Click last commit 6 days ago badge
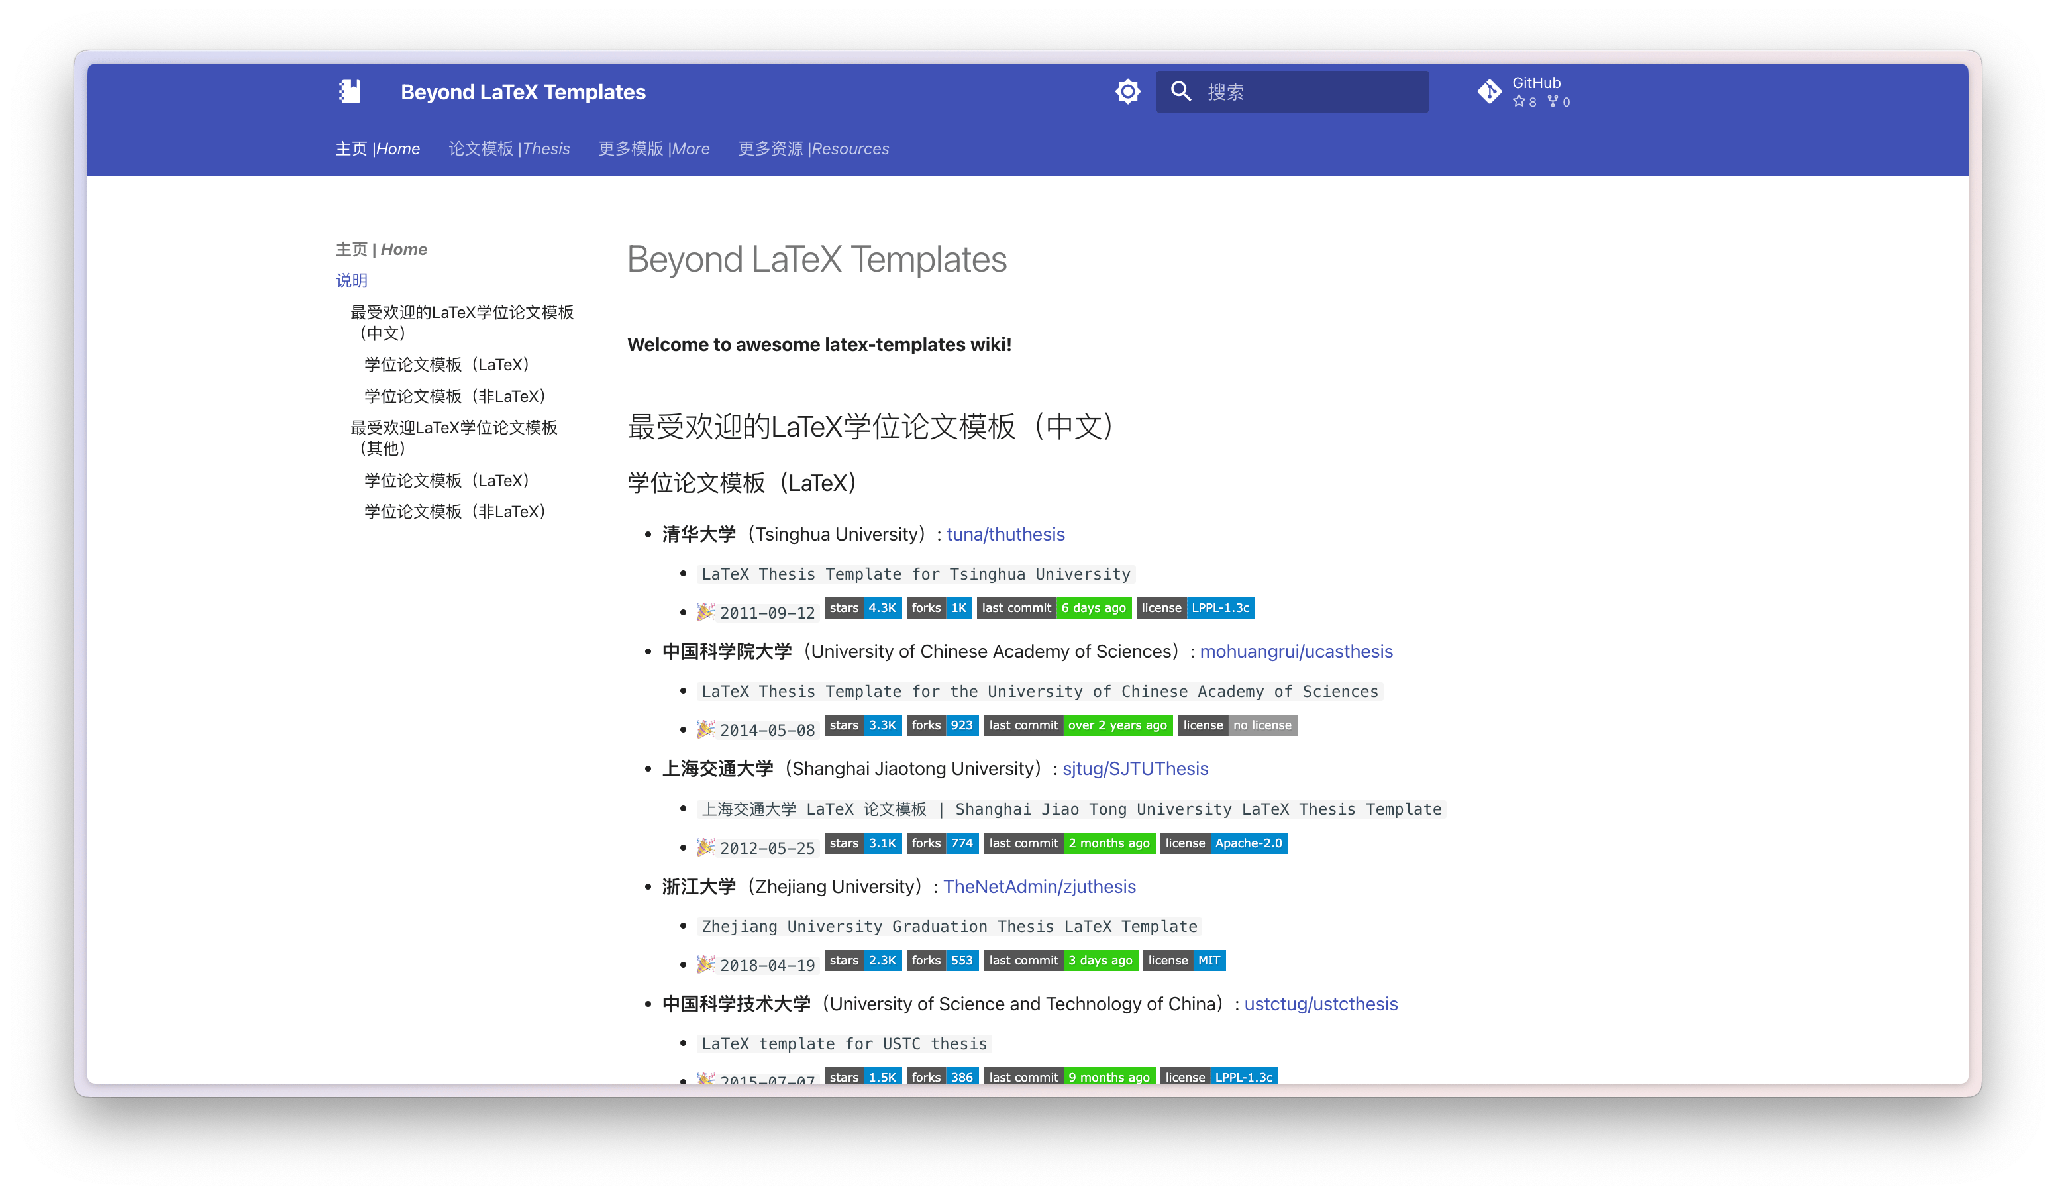Screen dimensions: 2056x1195 click(1053, 607)
